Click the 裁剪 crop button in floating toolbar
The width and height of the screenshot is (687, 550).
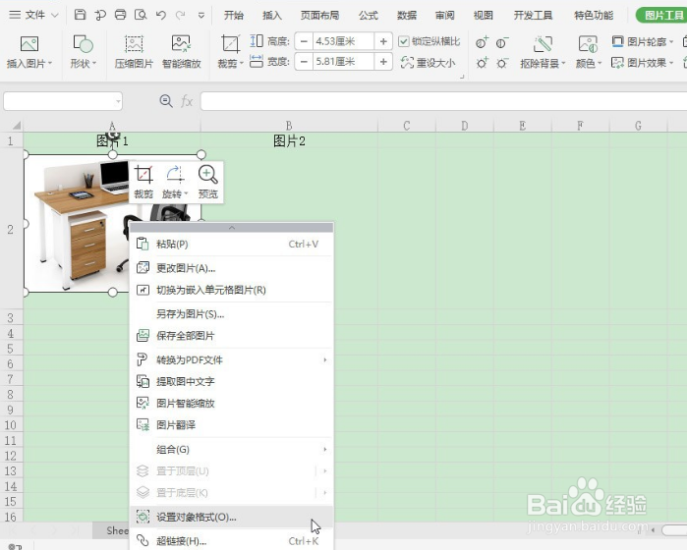(x=143, y=182)
